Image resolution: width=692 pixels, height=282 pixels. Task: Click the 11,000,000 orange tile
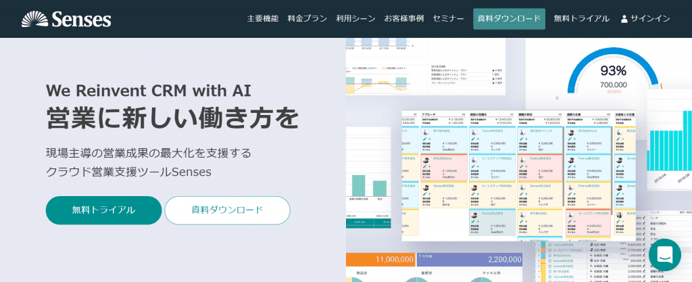[x=381, y=260]
